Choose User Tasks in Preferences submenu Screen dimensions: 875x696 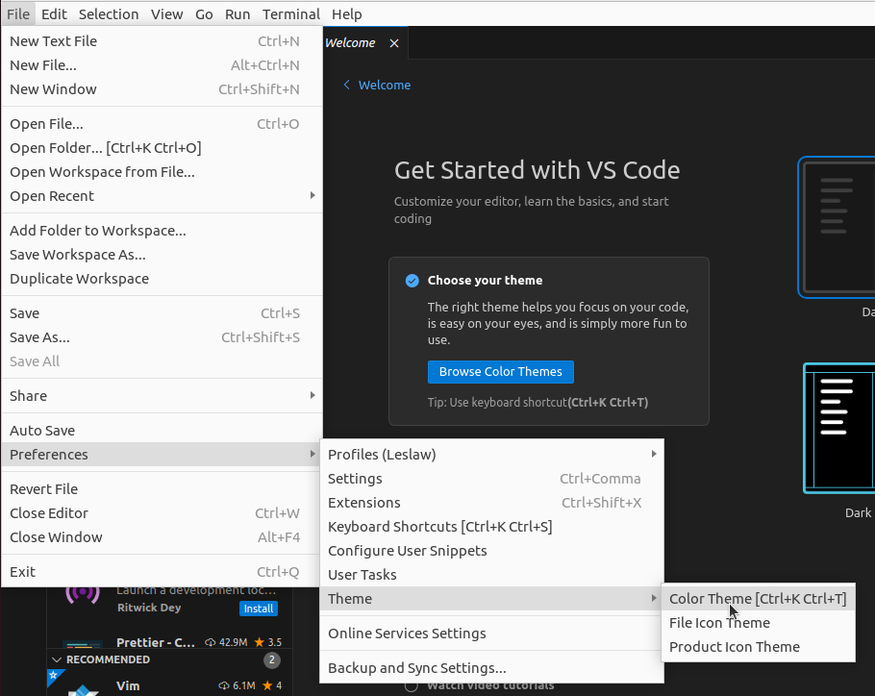pyautogui.click(x=491, y=575)
